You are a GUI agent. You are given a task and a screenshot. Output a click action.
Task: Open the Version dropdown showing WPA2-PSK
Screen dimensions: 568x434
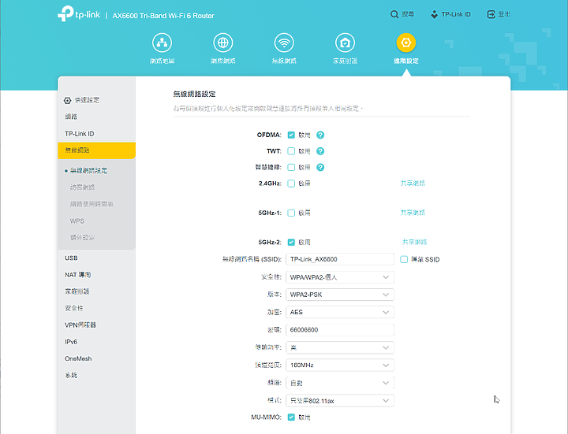click(x=340, y=295)
